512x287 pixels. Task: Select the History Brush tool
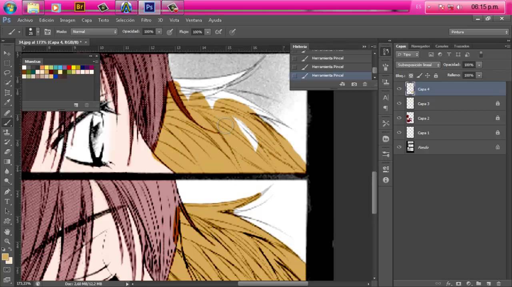click(7, 142)
